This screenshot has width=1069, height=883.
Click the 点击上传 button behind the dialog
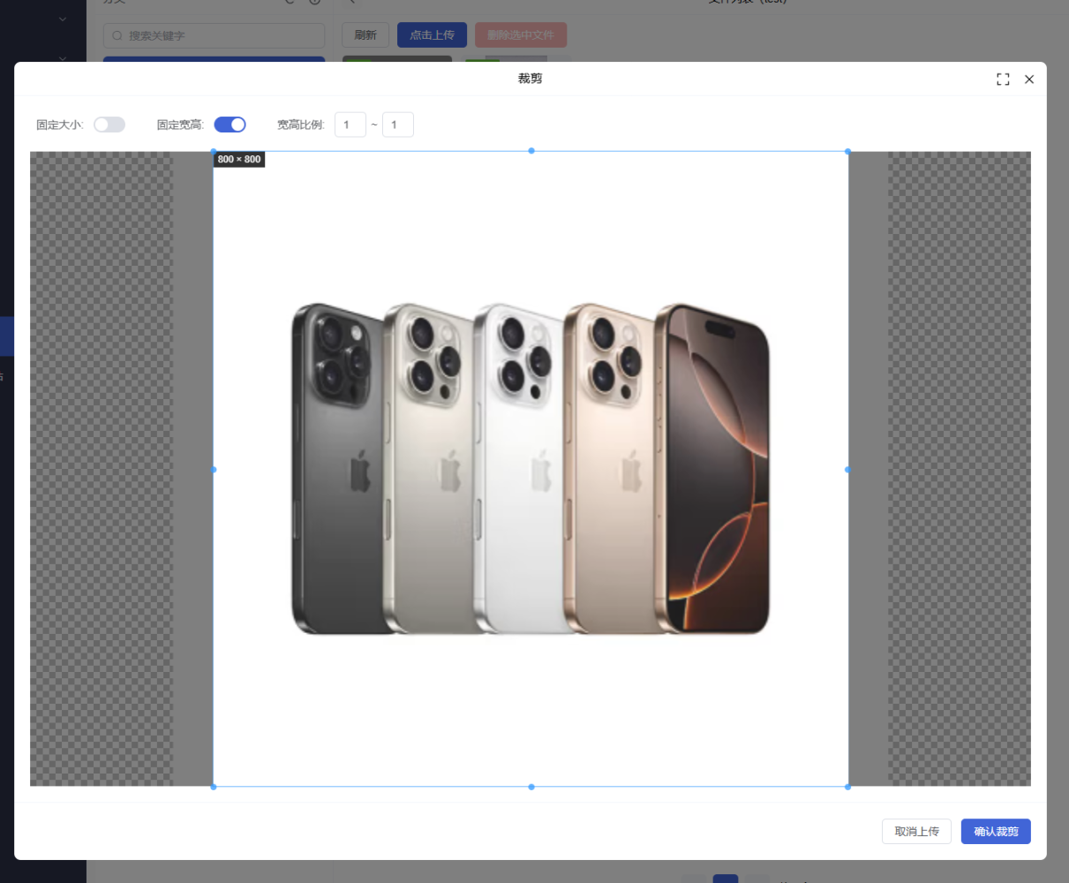coord(432,35)
